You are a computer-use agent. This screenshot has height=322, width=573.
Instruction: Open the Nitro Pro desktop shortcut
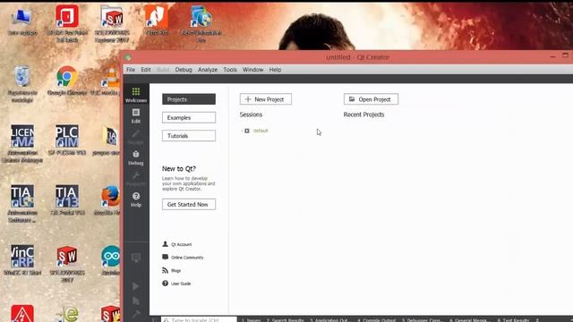point(157,21)
